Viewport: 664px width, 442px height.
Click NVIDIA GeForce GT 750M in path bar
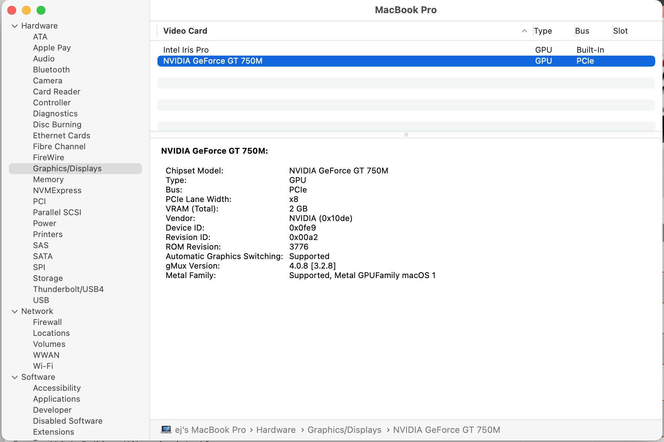[x=447, y=430]
